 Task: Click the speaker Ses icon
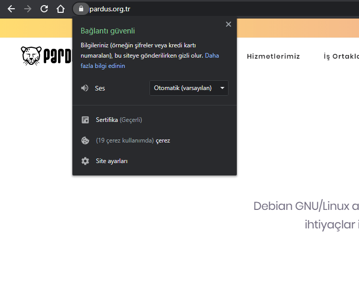point(85,88)
